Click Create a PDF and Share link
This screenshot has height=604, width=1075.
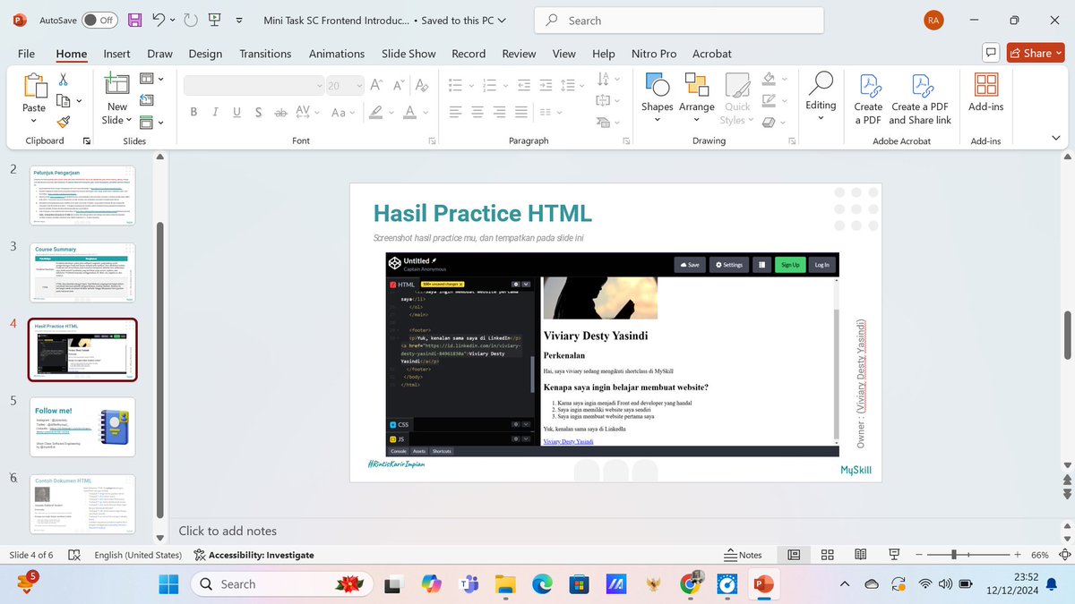click(x=919, y=98)
